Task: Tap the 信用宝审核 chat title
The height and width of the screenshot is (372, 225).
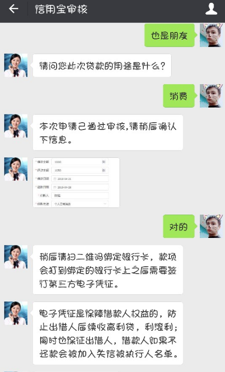Action: 61,9
